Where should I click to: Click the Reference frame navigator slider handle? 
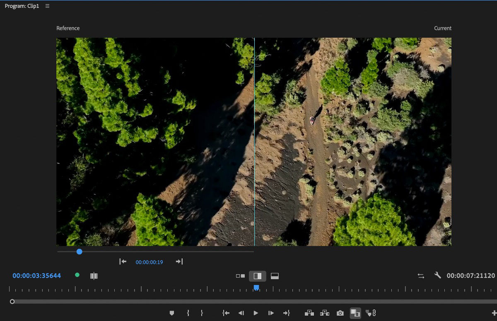tap(79, 251)
